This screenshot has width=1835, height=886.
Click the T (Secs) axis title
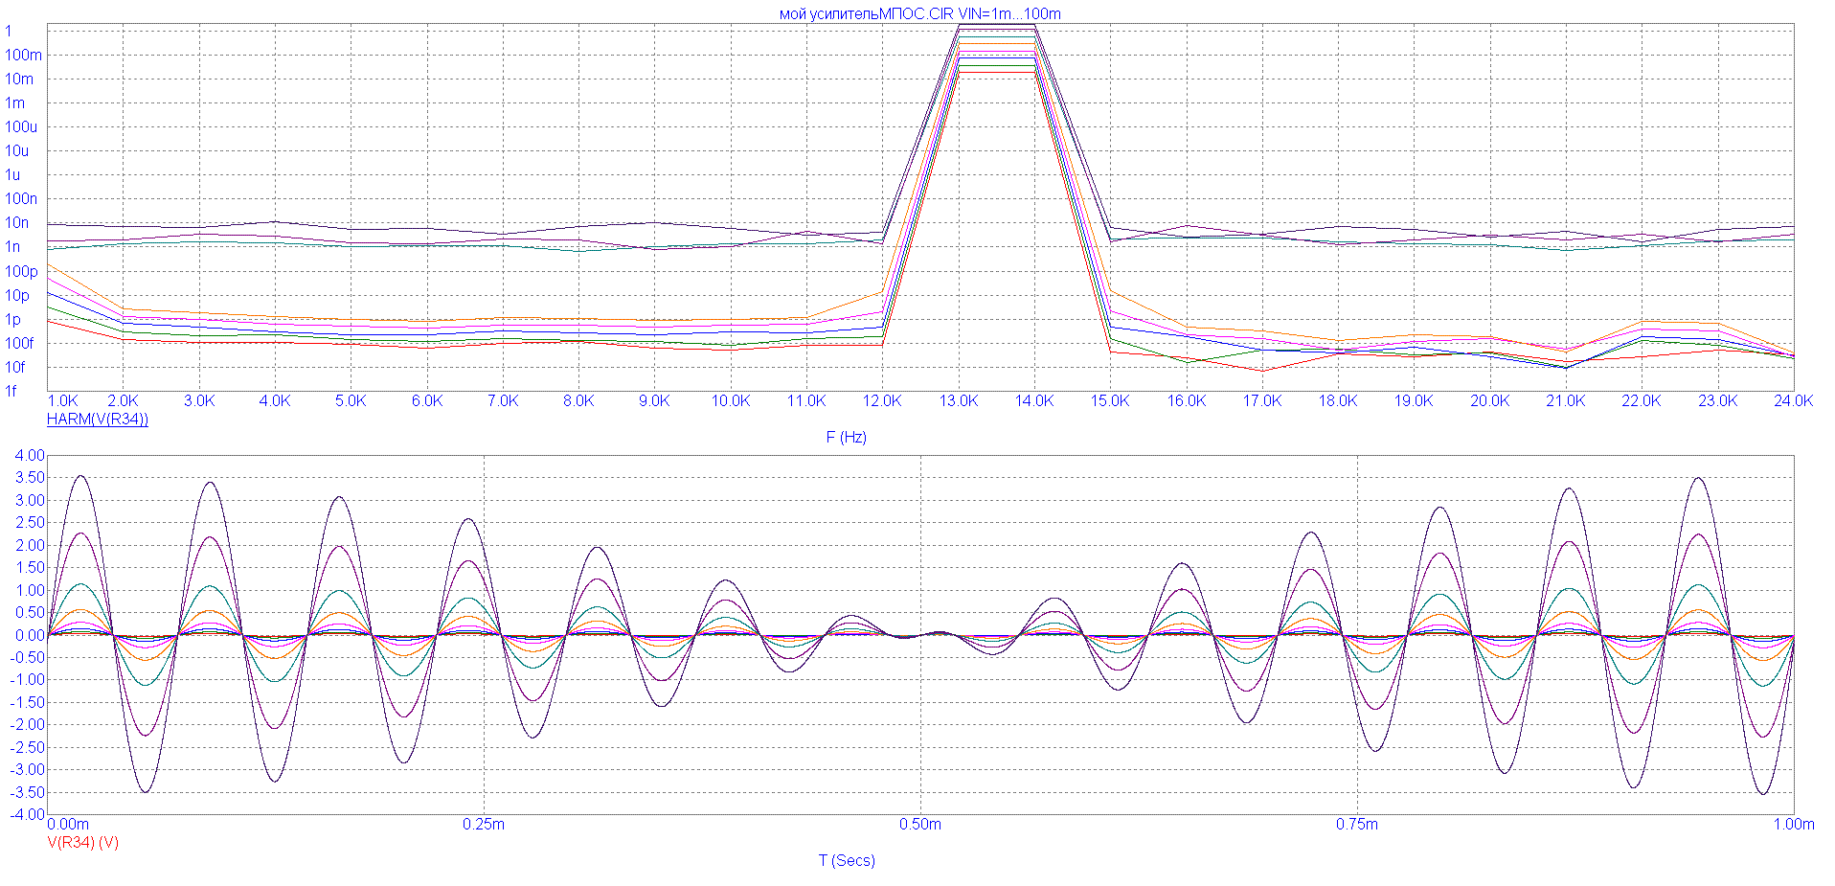(x=847, y=860)
